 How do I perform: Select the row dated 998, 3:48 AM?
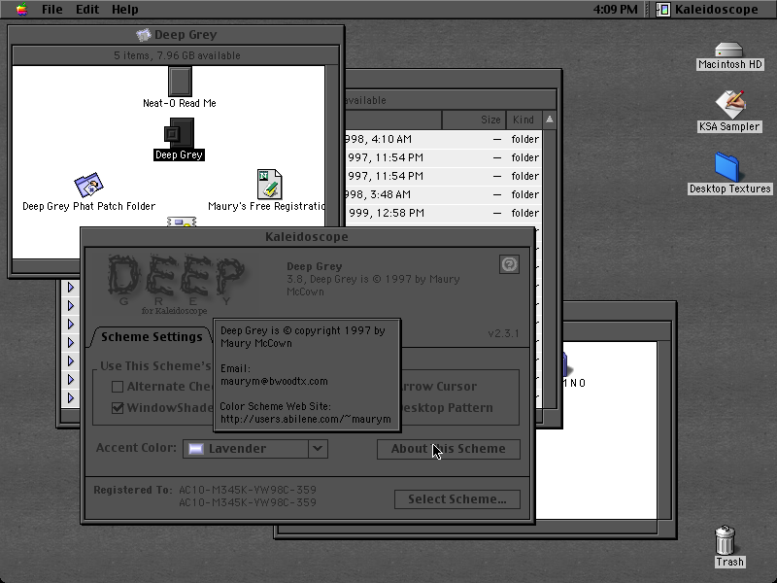(x=443, y=194)
